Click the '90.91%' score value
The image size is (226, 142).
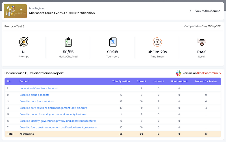(x=113, y=52)
